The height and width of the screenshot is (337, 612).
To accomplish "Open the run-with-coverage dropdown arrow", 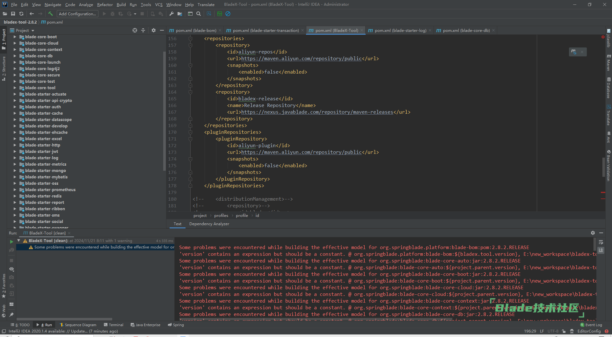I will [x=135, y=14].
